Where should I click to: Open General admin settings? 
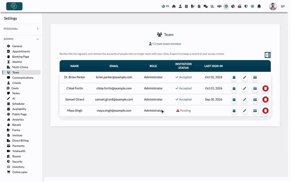click(x=17, y=46)
